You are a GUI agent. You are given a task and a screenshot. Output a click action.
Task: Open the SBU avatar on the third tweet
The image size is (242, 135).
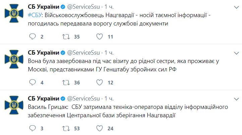[x=14, y=105]
